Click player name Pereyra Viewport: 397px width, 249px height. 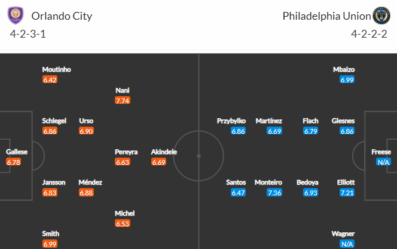click(126, 152)
